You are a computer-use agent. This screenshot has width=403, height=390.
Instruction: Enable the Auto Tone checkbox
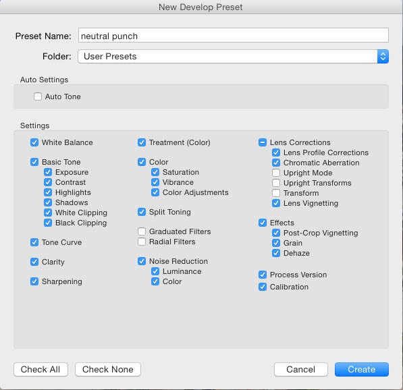38,96
